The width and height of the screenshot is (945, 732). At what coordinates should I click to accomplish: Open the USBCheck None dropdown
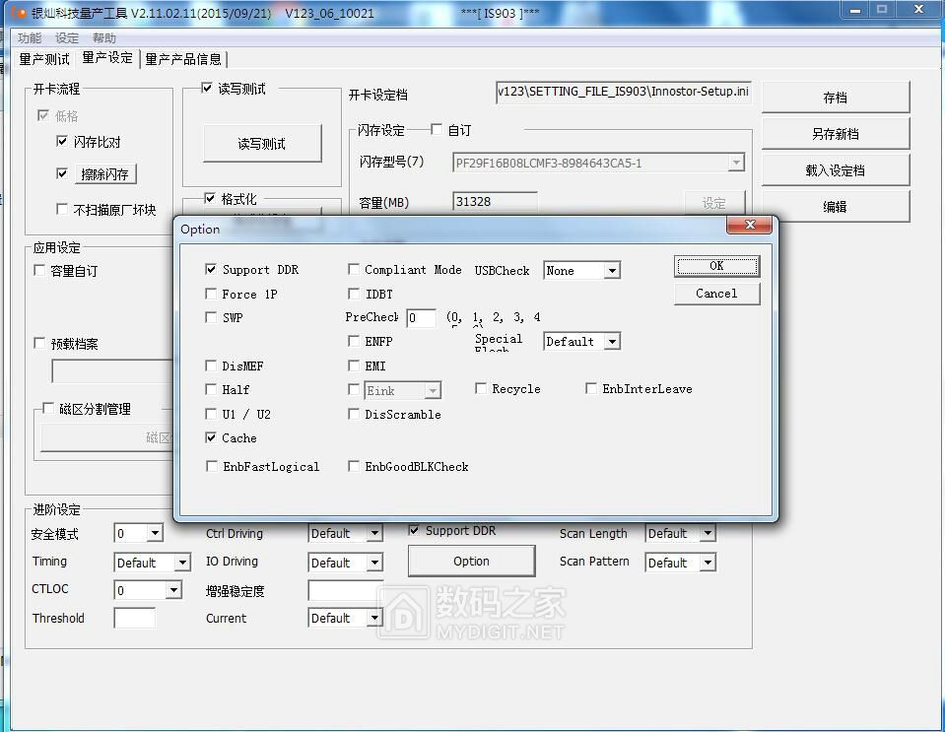pyautogui.click(x=612, y=271)
